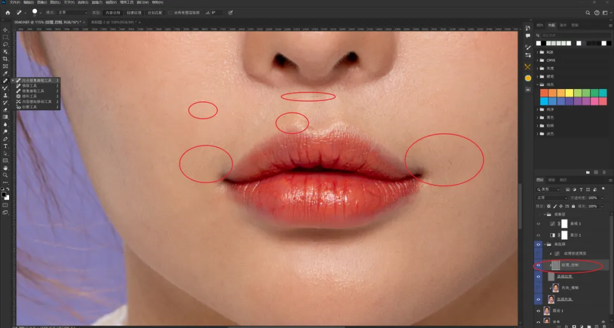Select the Eyedropper tool
Viewport: 614px width, 328px height.
coord(5,73)
